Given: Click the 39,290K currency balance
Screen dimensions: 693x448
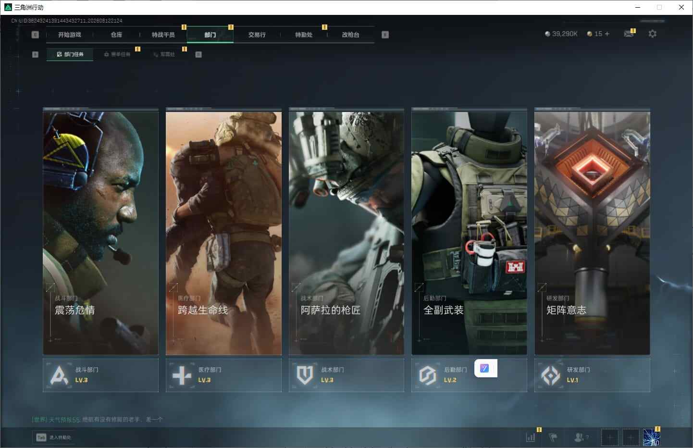Looking at the screenshot, I should tap(561, 34).
